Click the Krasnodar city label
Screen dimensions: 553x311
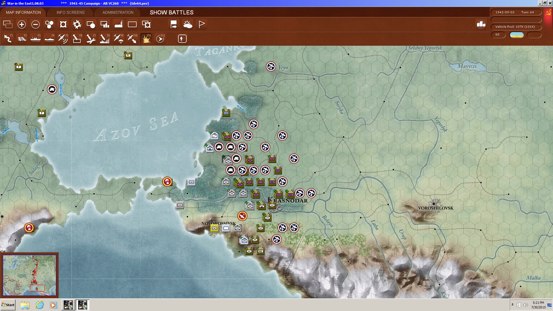point(288,200)
